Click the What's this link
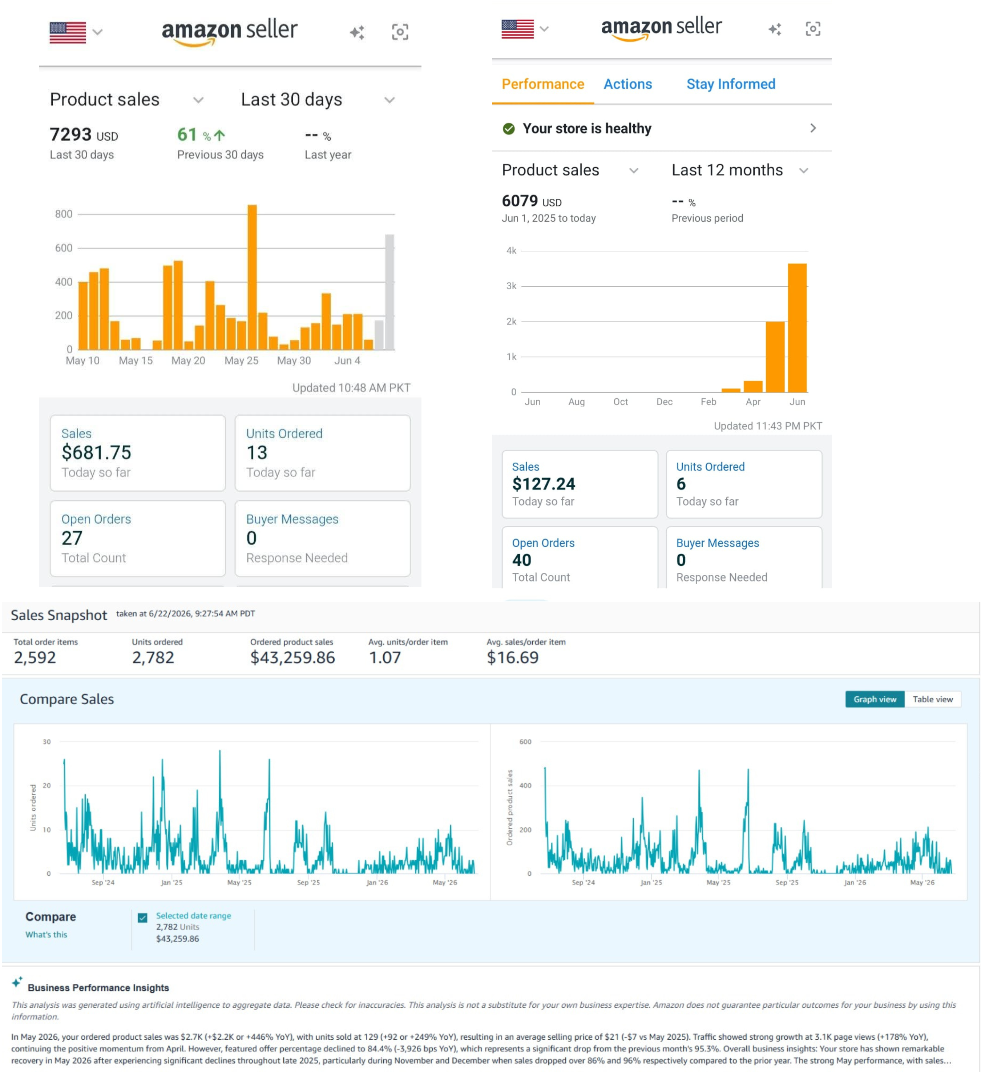 (x=46, y=934)
